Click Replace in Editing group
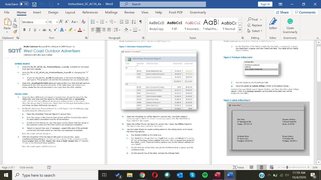The image size is (321, 180). (255, 25)
